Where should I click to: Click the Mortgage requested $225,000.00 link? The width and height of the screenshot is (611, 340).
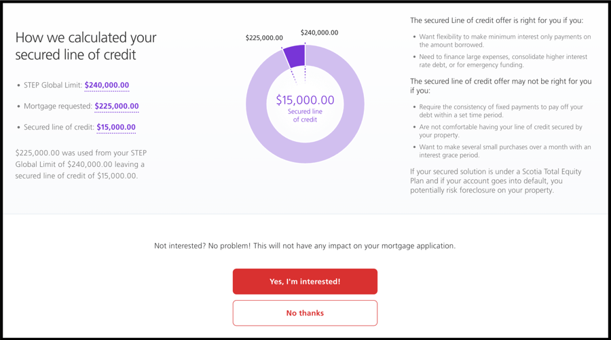pos(116,107)
